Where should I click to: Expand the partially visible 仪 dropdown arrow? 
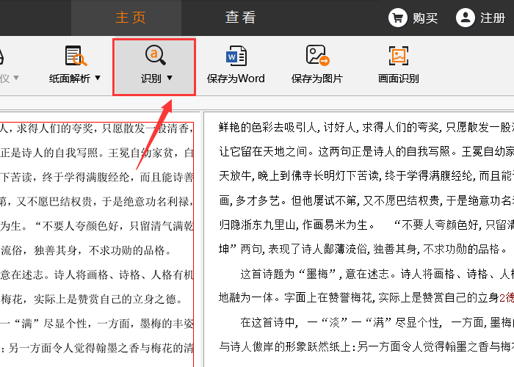click(15, 78)
